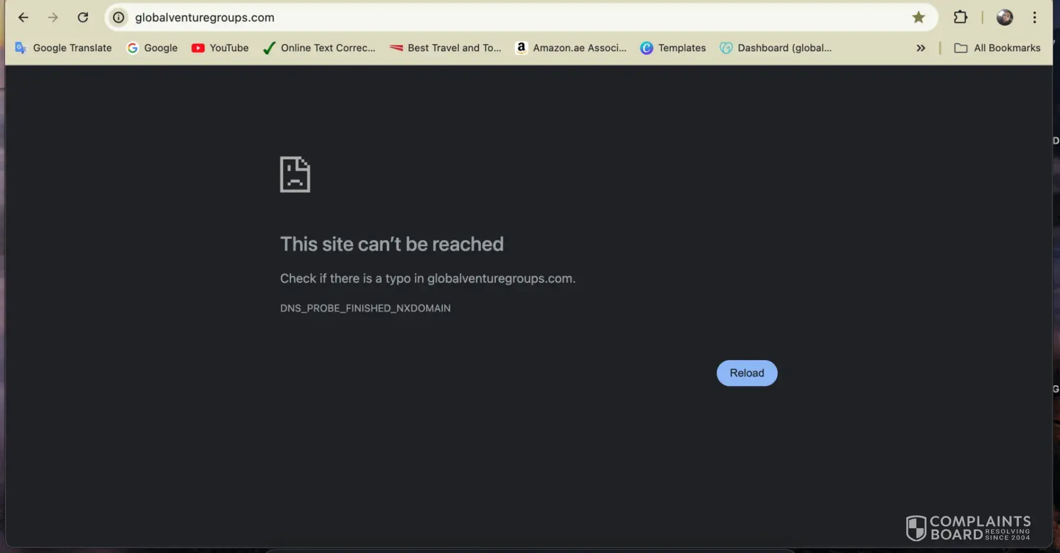Screen dimensions: 1060x553
Task: Go back to the previous page
Action: pyautogui.click(x=24, y=18)
